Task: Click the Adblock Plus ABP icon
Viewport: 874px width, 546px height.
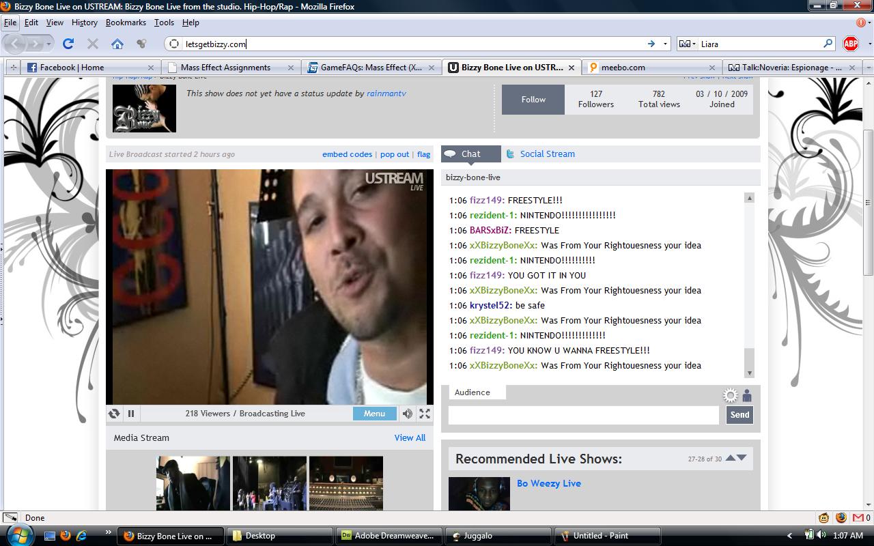Action: 851,44
